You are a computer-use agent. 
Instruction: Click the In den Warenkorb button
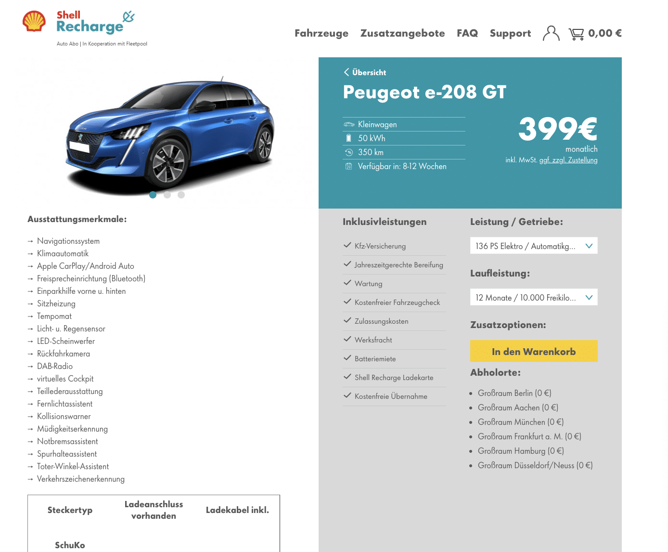(x=534, y=351)
